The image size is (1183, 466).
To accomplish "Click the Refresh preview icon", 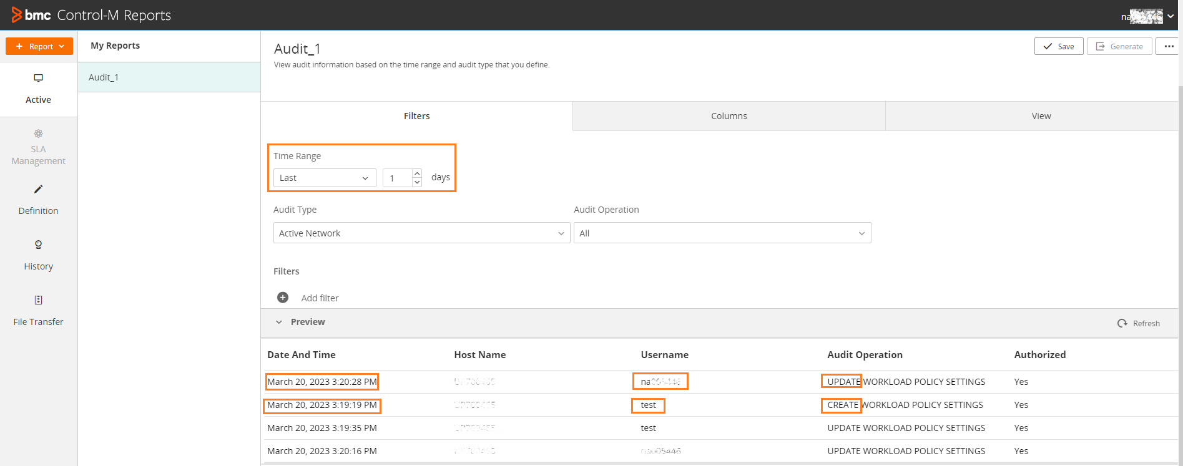I will tap(1122, 323).
